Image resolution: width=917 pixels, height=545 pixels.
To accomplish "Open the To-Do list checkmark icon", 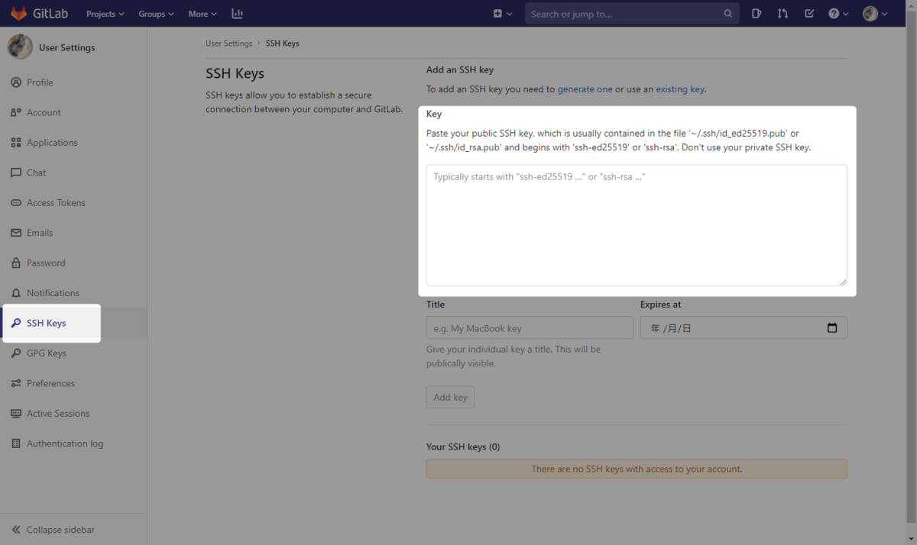I will [x=809, y=13].
